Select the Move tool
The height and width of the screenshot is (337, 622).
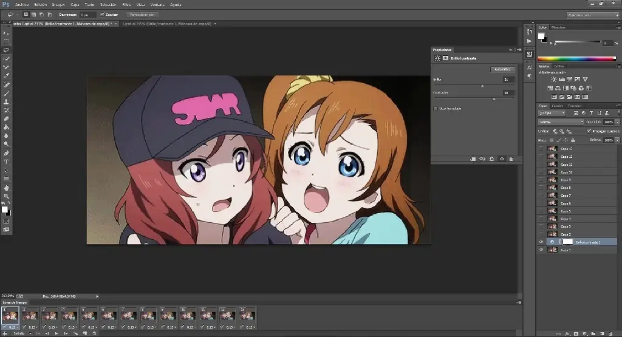(x=7, y=33)
